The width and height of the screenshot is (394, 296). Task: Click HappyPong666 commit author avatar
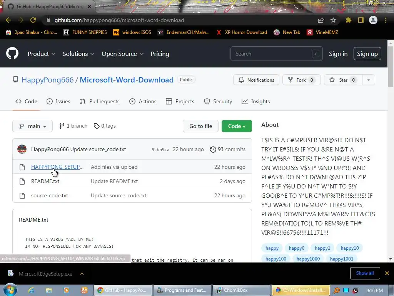click(22, 149)
